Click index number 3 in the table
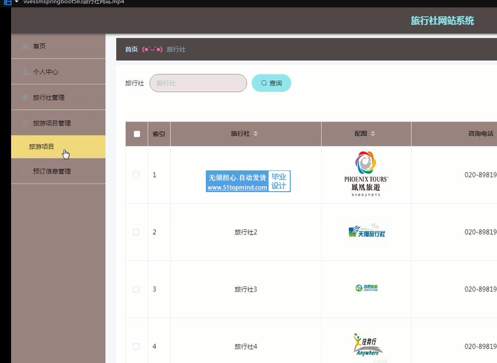The width and height of the screenshot is (497, 363). pos(155,289)
